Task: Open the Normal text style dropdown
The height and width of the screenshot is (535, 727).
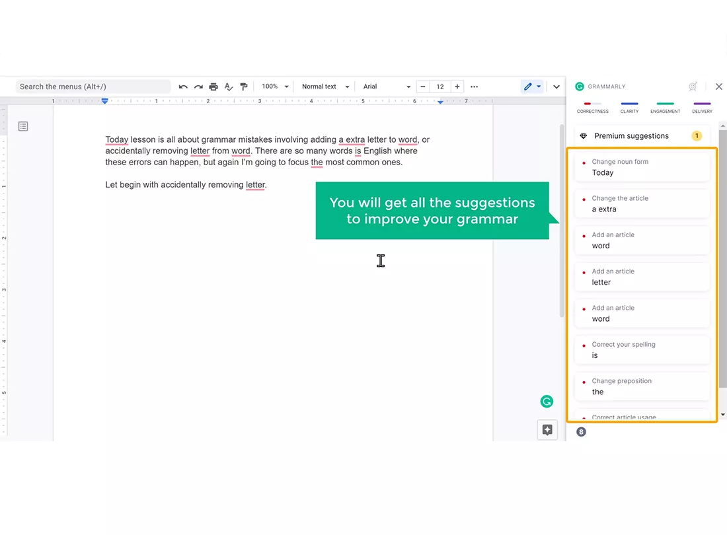Action: coord(325,87)
